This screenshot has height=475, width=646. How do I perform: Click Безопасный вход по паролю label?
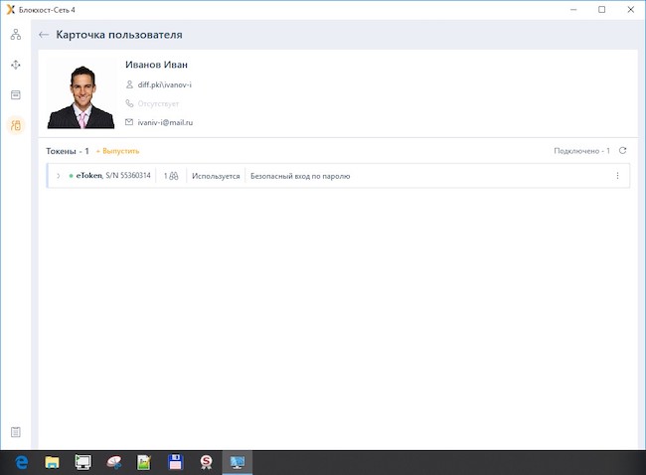click(x=300, y=176)
